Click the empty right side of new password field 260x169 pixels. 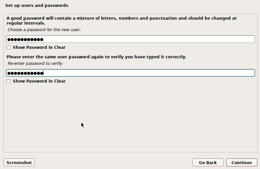point(197,39)
